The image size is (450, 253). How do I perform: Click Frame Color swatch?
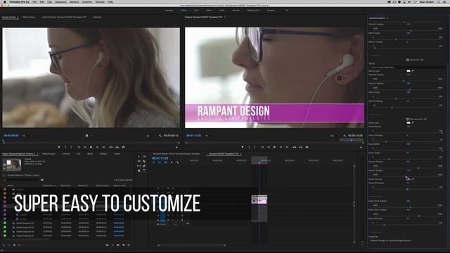click(x=409, y=123)
